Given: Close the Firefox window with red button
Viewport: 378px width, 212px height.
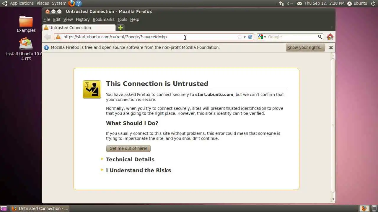Looking at the screenshot, I should [48, 11].
